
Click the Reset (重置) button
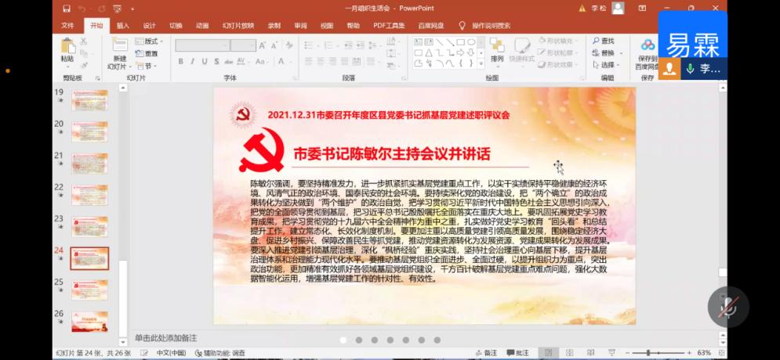147,53
